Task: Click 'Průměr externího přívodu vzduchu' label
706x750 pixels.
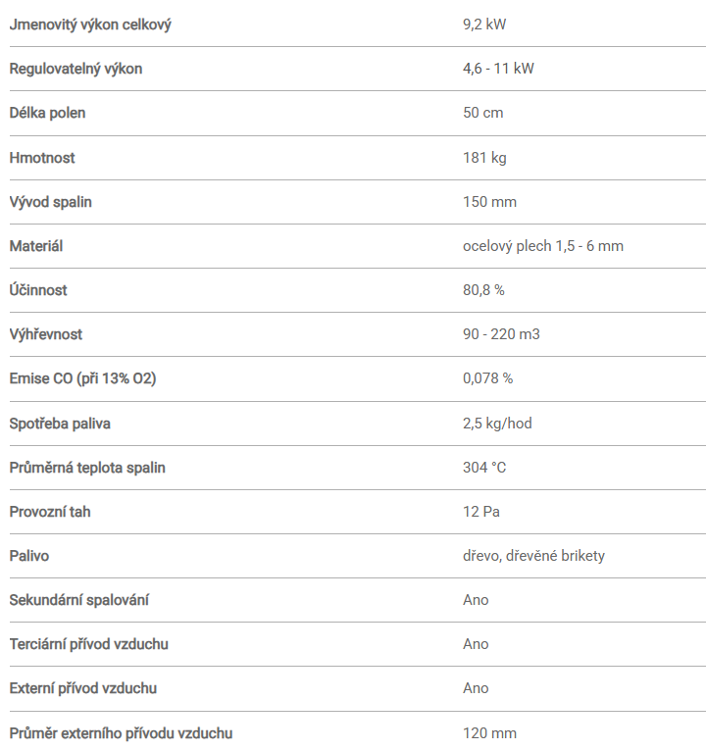Action: click(121, 732)
